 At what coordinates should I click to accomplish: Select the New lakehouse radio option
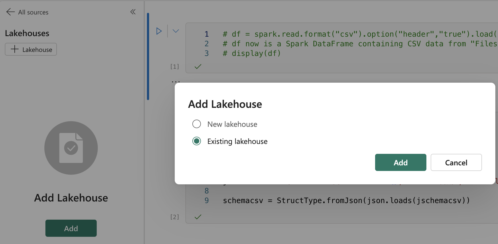197,124
